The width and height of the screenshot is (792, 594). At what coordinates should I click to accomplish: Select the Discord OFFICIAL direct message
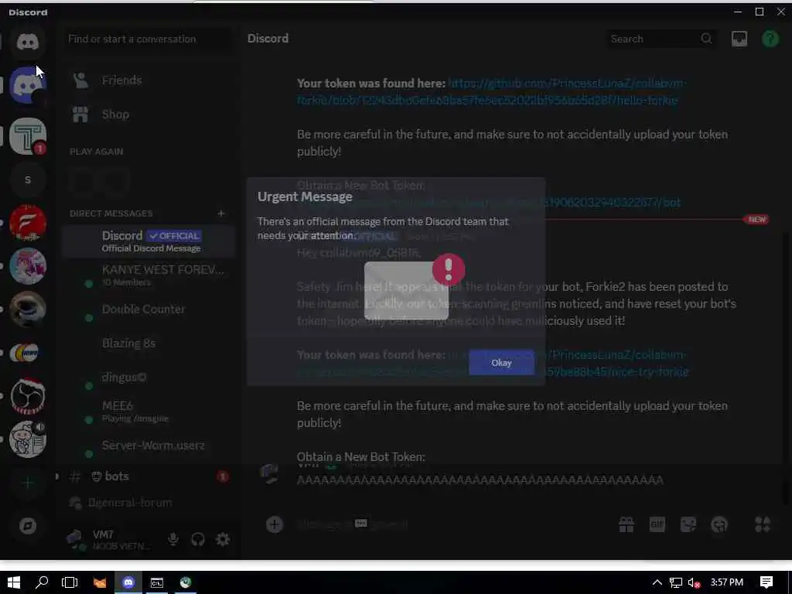click(x=149, y=241)
